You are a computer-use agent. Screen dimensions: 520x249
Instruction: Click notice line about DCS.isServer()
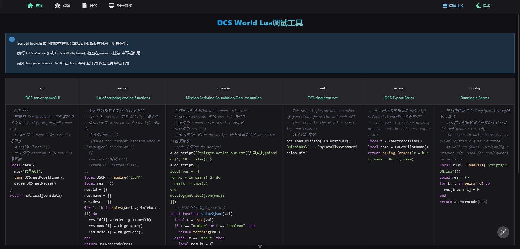tap(79, 53)
